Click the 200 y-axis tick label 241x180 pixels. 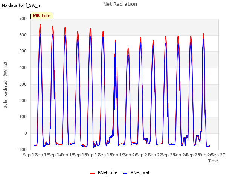point(23,101)
